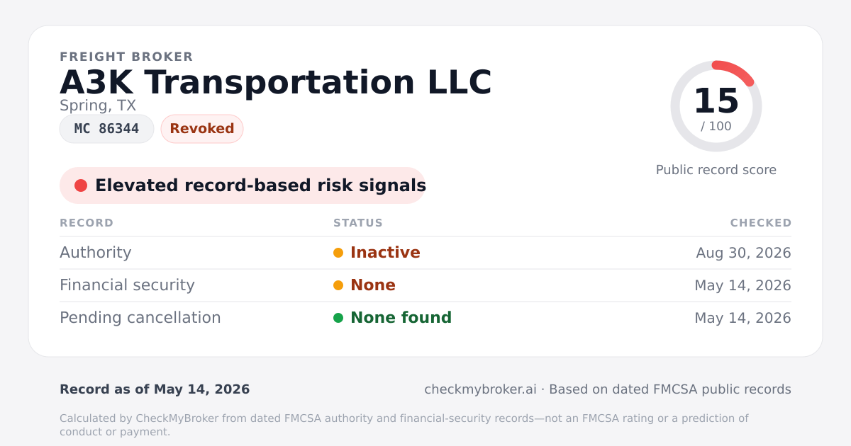The height and width of the screenshot is (446, 851).
Task: Click the STATUS column header
Action: pyautogui.click(x=358, y=223)
